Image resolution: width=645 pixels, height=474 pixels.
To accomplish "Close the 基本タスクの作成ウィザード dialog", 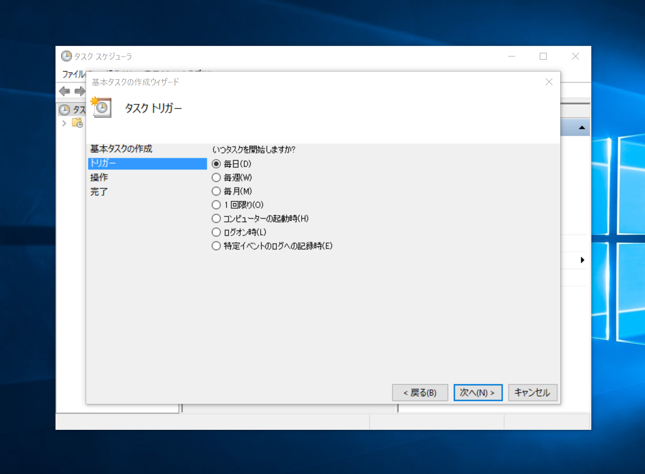I will tap(549, 82).
